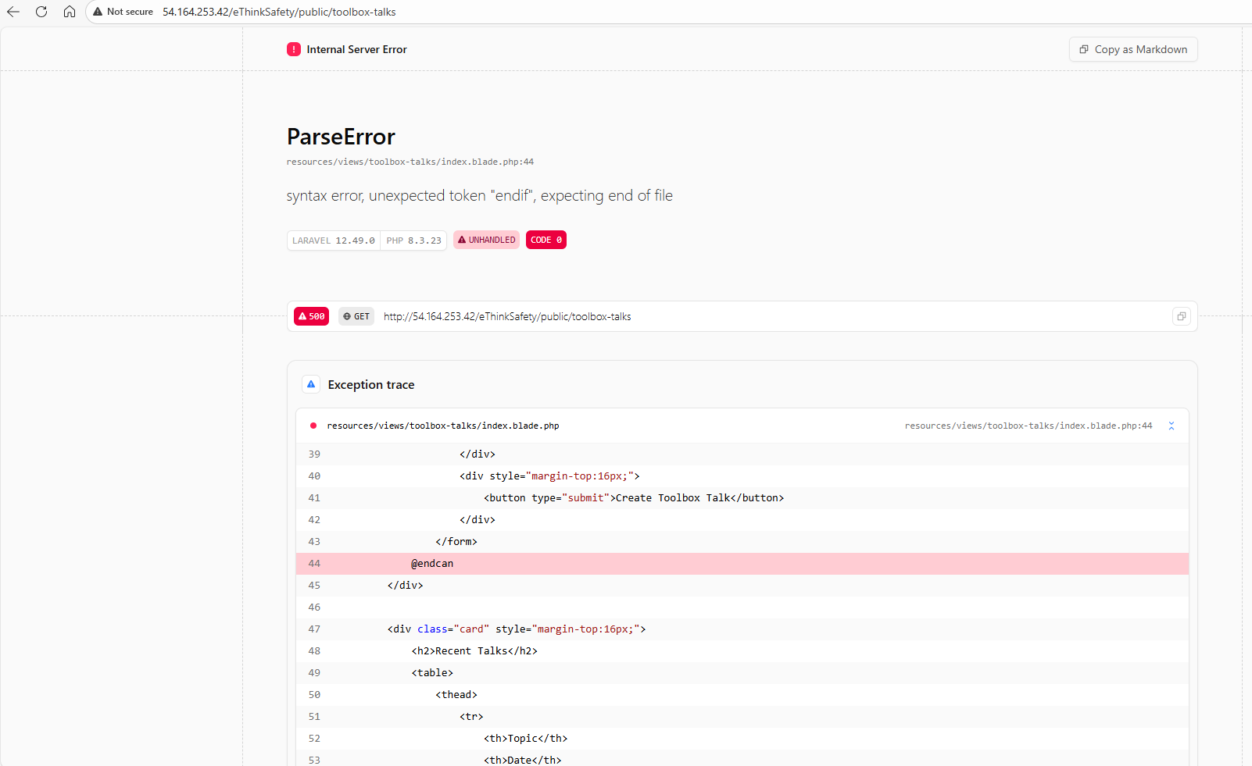Click the red 500 status badge
The height and width of the screenshot is (766, 1252).
(311, 316)
